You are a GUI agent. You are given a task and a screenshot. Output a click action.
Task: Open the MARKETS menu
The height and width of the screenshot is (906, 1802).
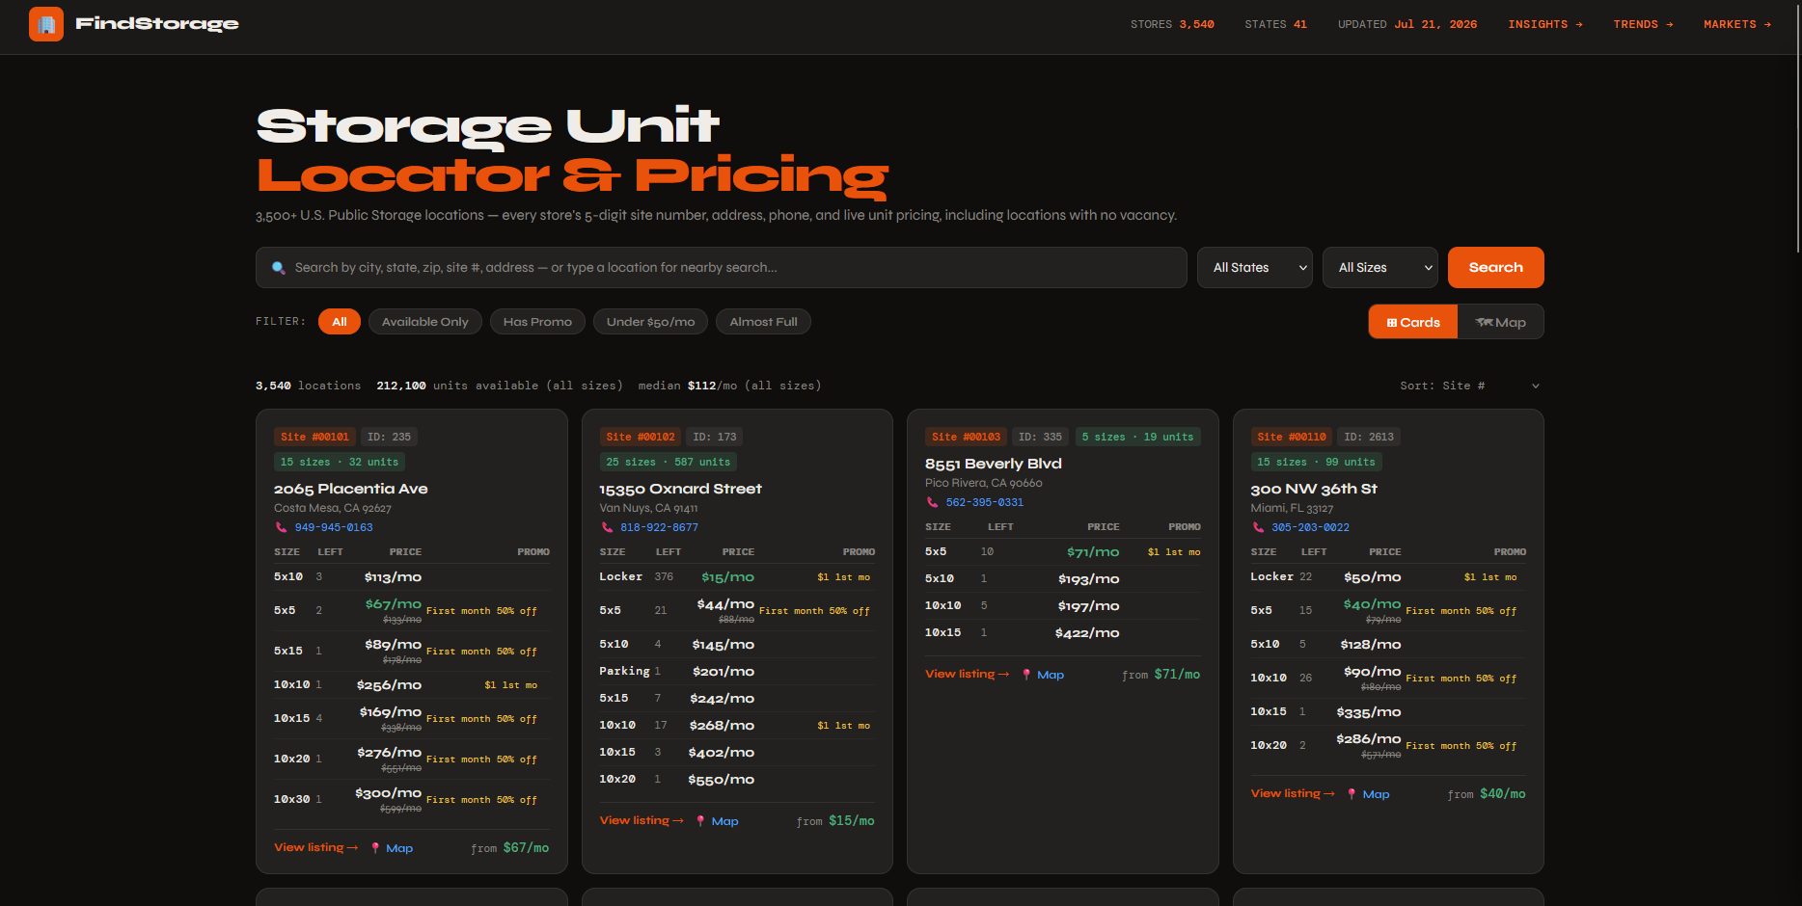coord(1737,24)
